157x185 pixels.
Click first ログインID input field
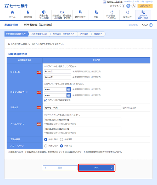coord(58,71)
